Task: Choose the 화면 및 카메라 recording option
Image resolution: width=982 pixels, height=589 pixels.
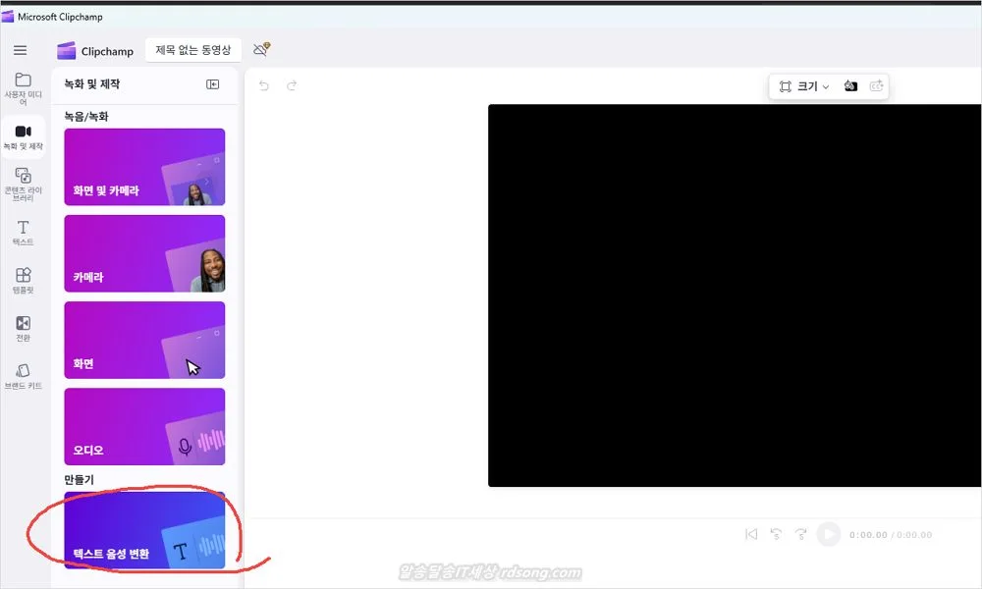Action: click(x=144, y=167)
